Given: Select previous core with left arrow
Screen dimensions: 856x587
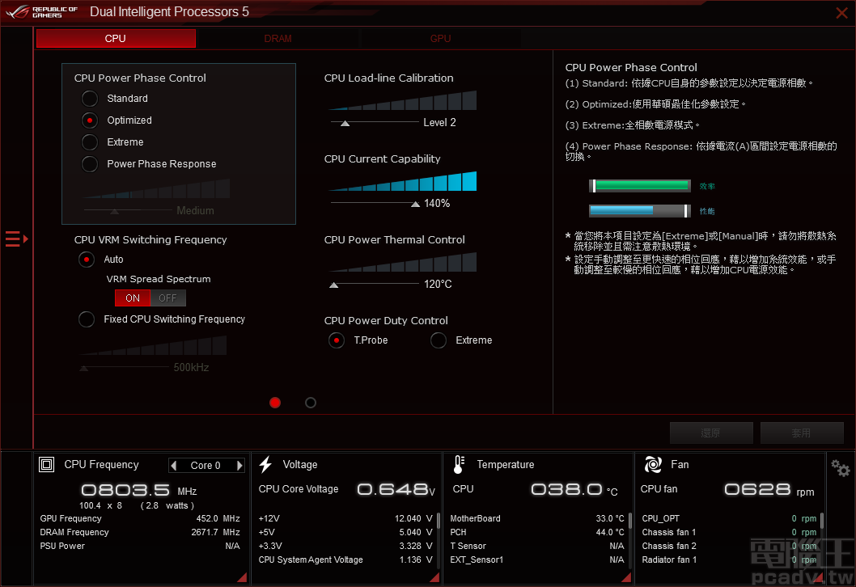Looking at the screenshot, I should coord(174,466).
